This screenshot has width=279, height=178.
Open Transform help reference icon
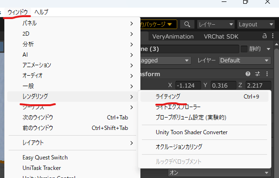pyautogui.click(x=248, y=74)
